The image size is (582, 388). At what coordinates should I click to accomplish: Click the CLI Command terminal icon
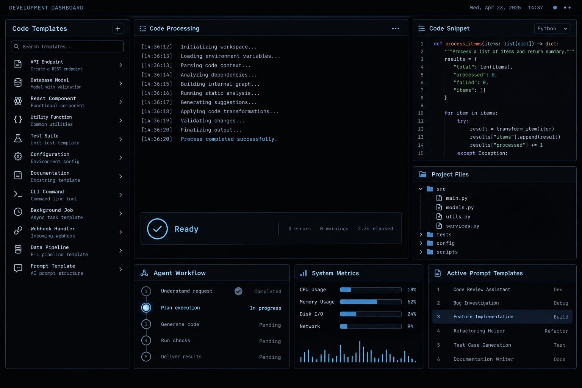18,194
